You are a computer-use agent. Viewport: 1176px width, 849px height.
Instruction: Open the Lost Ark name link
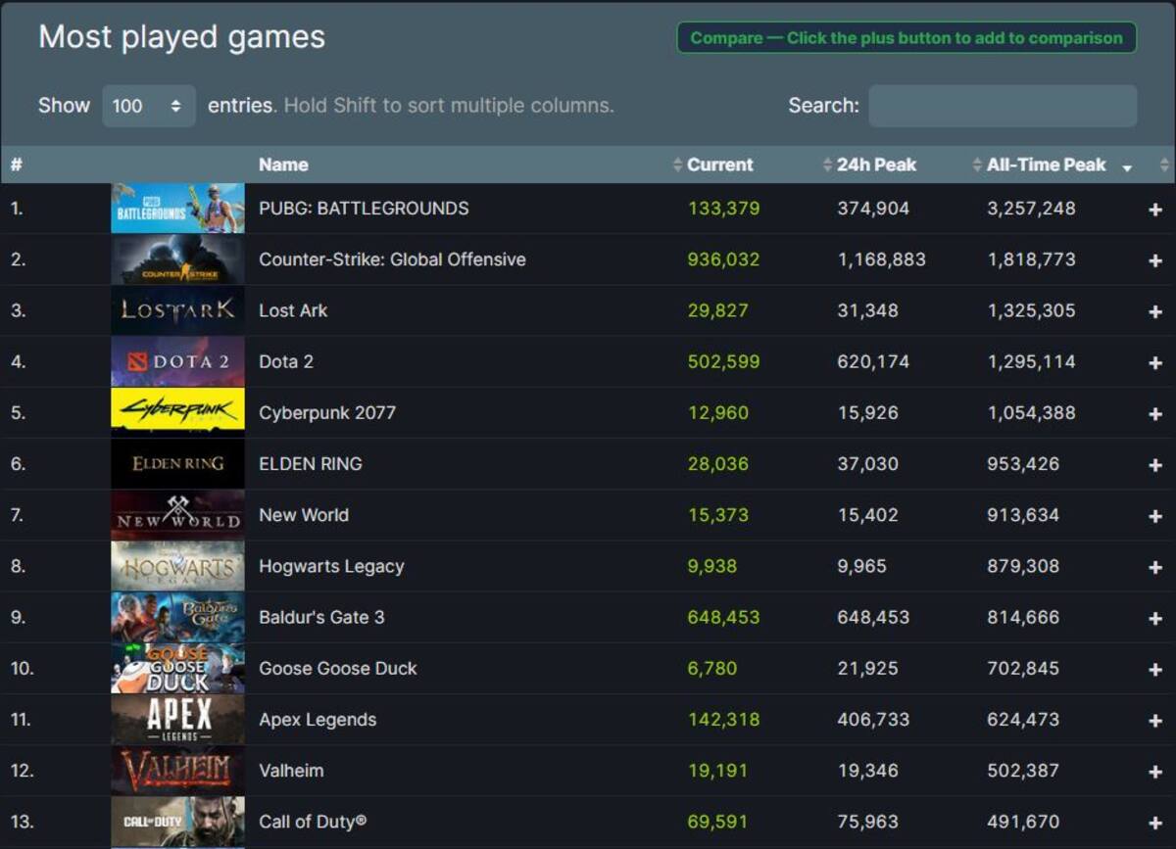pos(293,310)
